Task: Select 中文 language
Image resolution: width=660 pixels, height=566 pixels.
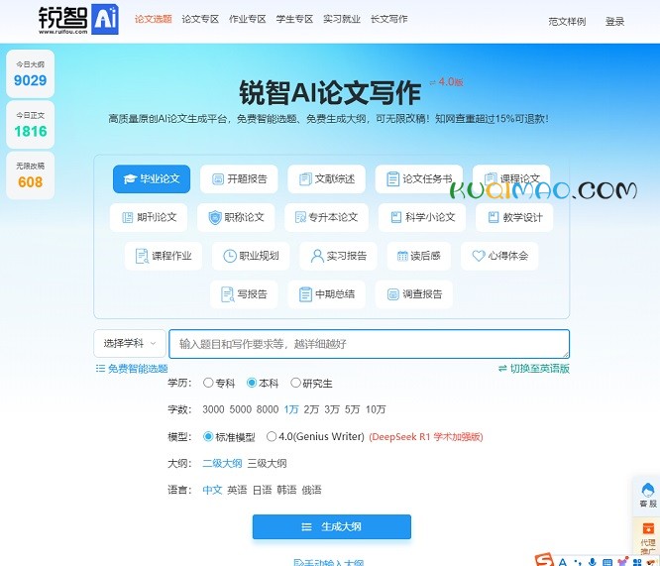Action: point(212,490)
